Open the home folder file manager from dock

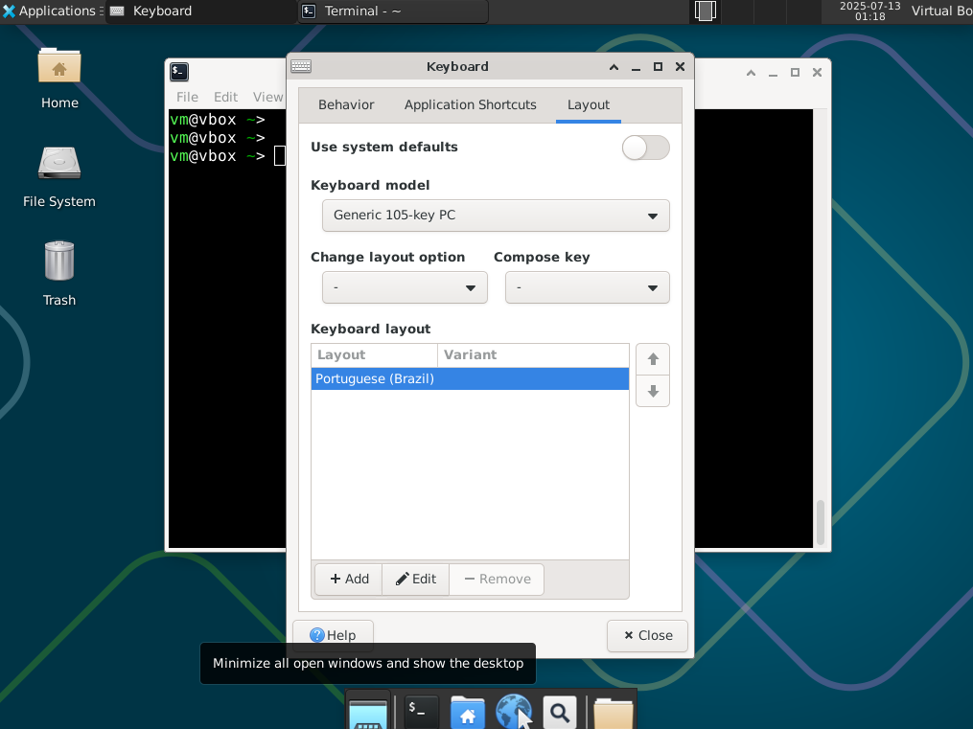click(467, 712)
